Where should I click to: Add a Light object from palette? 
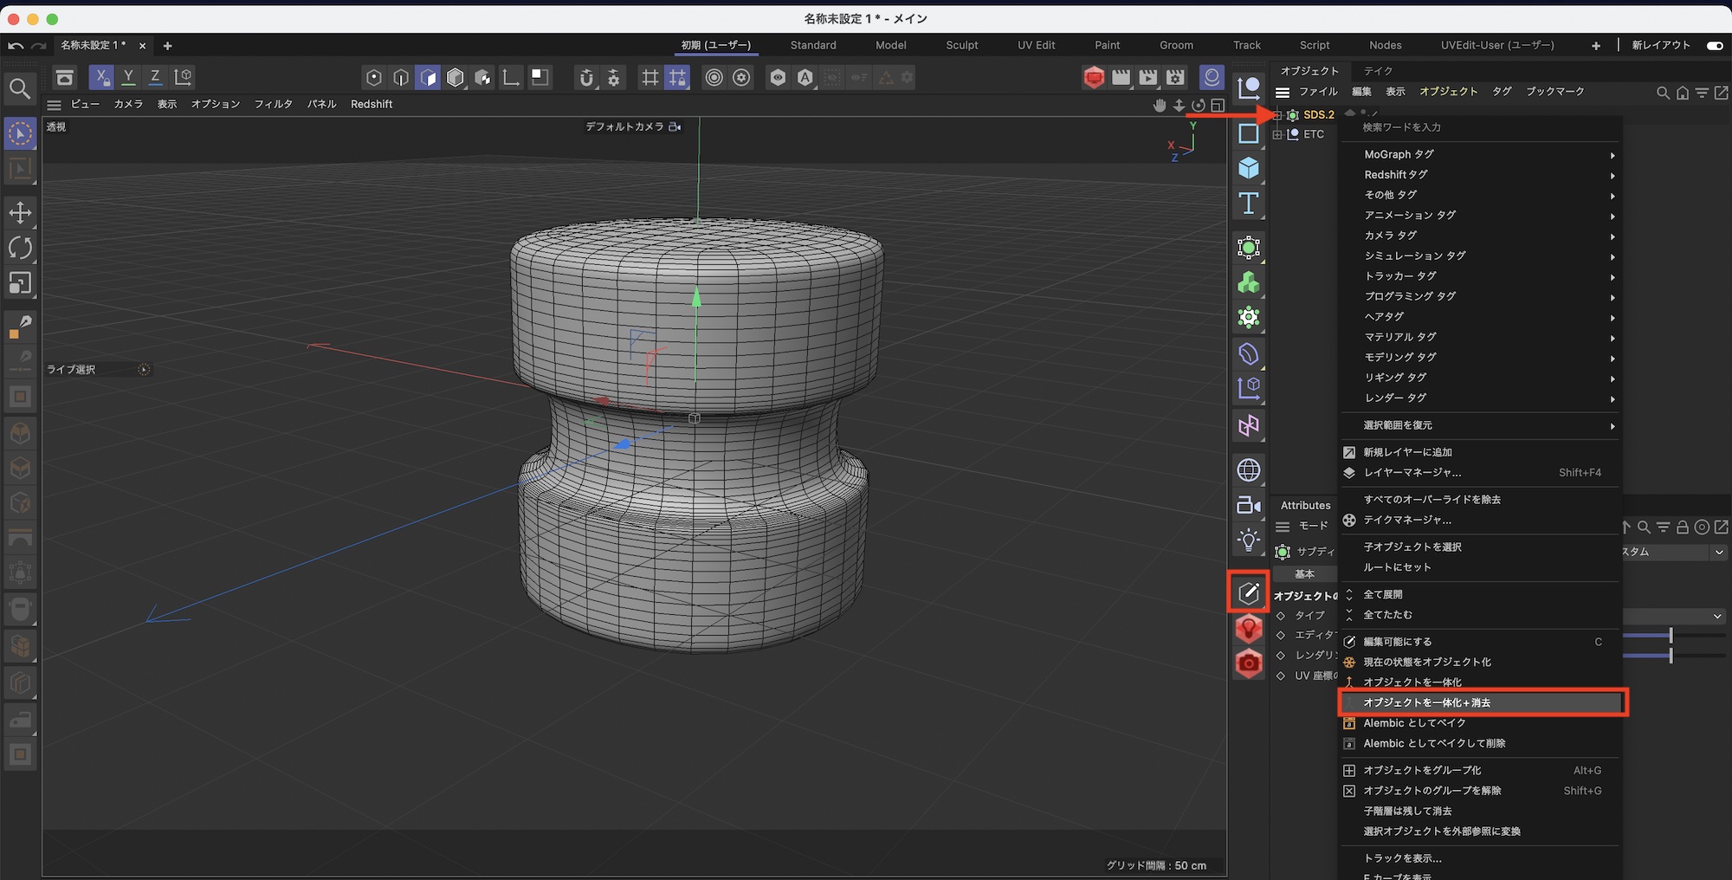pyautogui.click(x=1248, y=540)
